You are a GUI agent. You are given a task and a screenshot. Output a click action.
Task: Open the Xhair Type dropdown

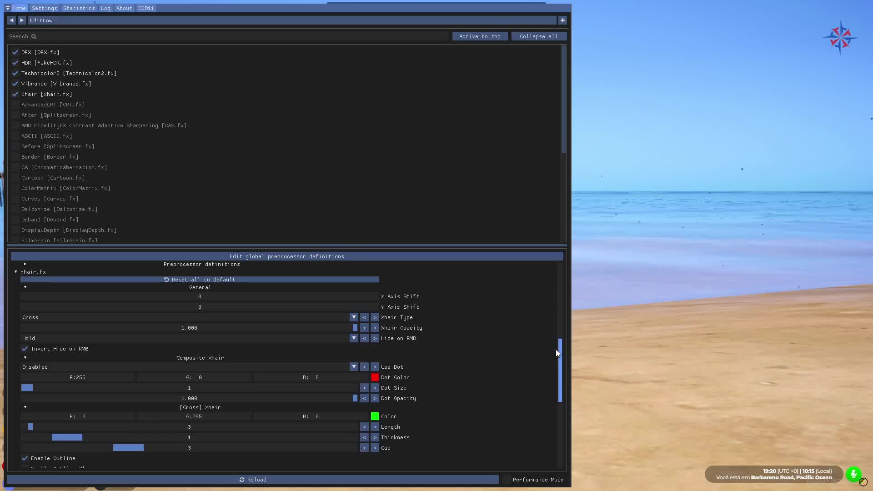[354, 317]
